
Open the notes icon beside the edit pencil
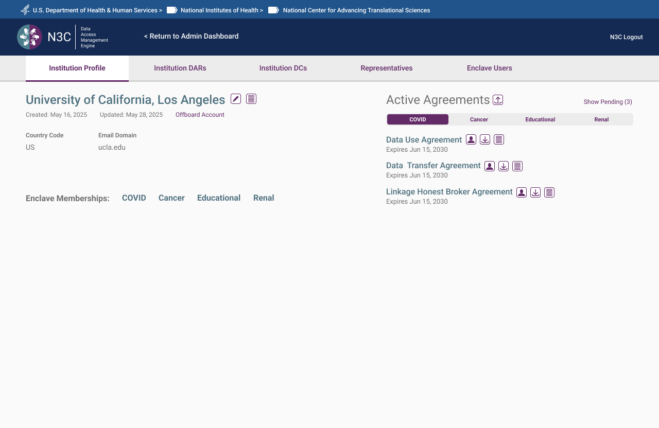click(x=251, y=99)
